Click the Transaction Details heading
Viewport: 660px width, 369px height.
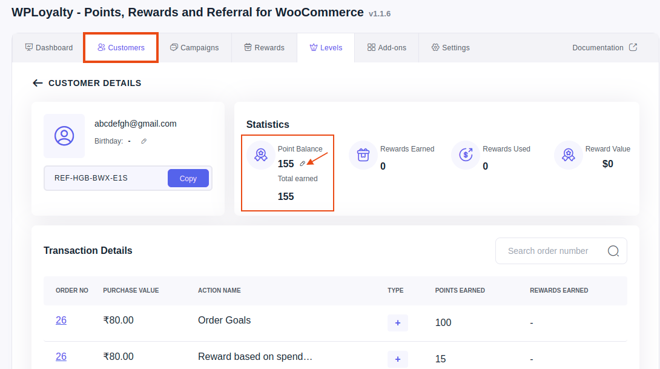[x=88, y=251]
